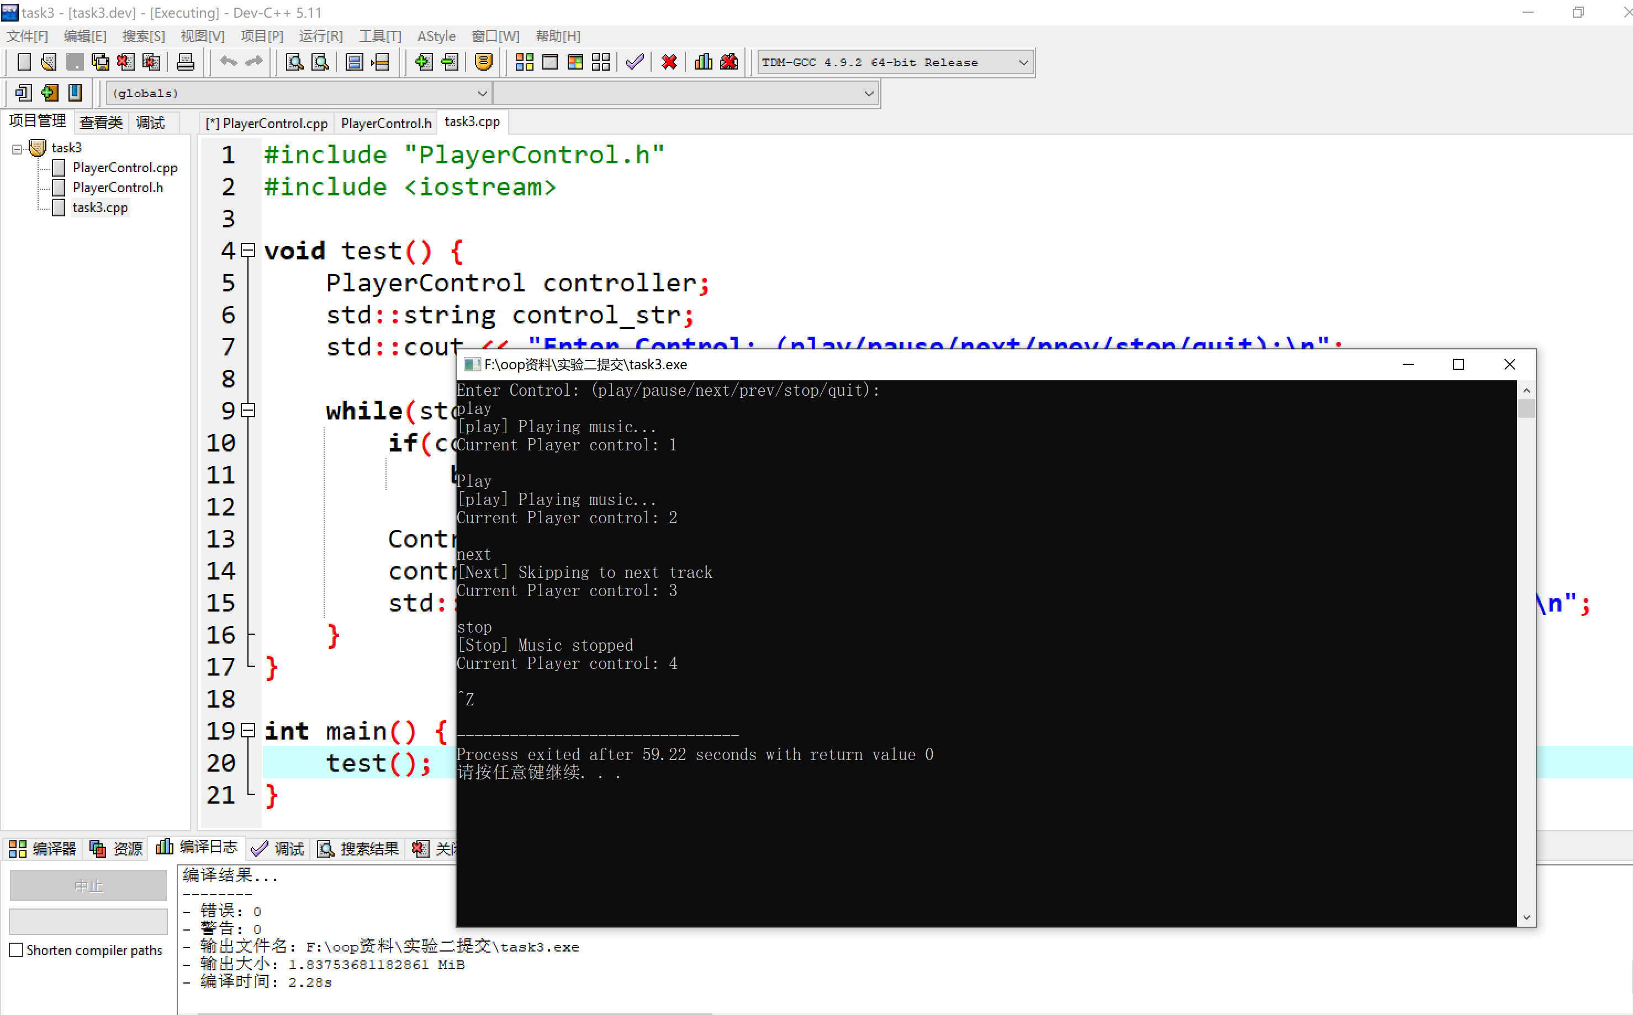Screen dimensions: 1633x1015
Task: Switch to the PlayerControl.h editor tab
Action: [x=385, y=123]
